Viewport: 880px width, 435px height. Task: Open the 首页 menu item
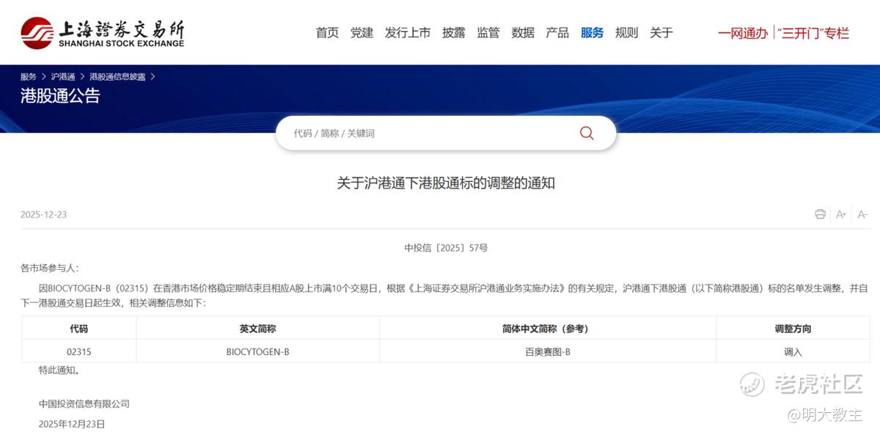pos(327,33)
